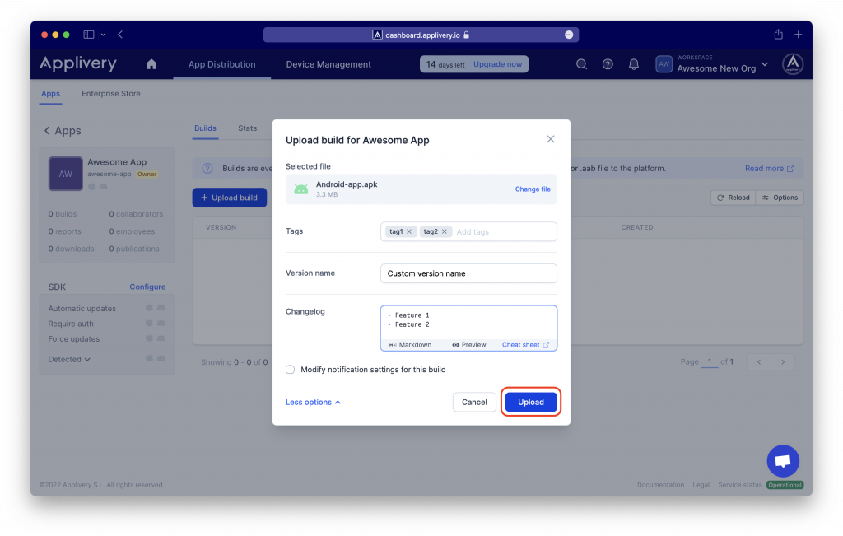
Task: Click Configure SDK link
Action: [147, 287]
